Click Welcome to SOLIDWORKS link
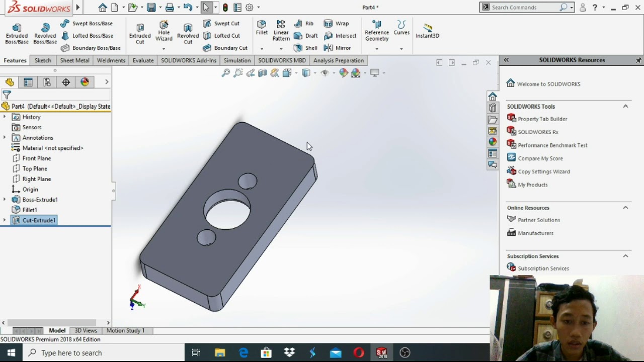Viewport: 644px width, 362px height. (x=548, y=84)
